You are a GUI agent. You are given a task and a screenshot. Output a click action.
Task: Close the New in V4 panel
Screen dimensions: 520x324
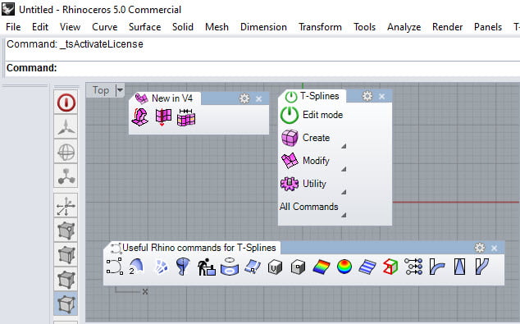[x=259, y=98]
